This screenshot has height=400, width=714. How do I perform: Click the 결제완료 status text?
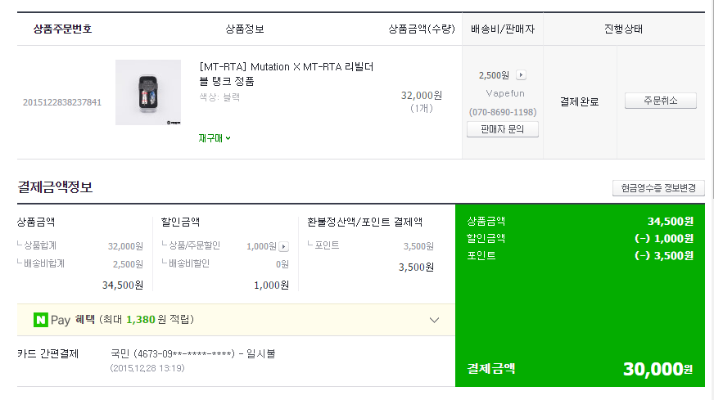[580, 102]
